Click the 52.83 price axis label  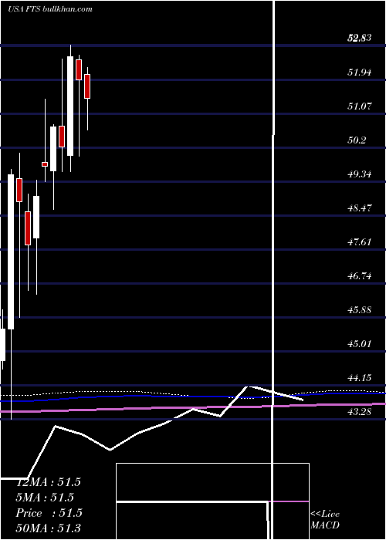[x=360, y=38]
